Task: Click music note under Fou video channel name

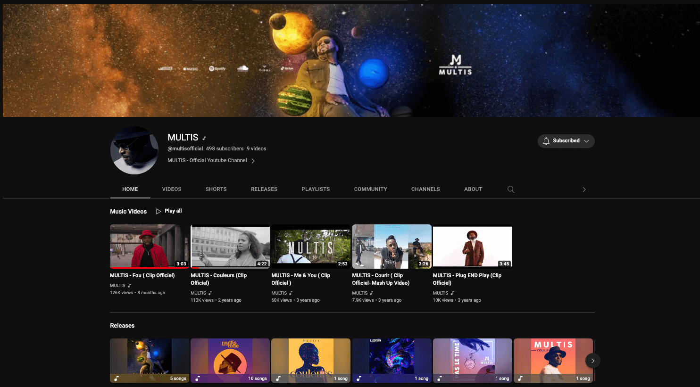Action: (x=129, y=286)
